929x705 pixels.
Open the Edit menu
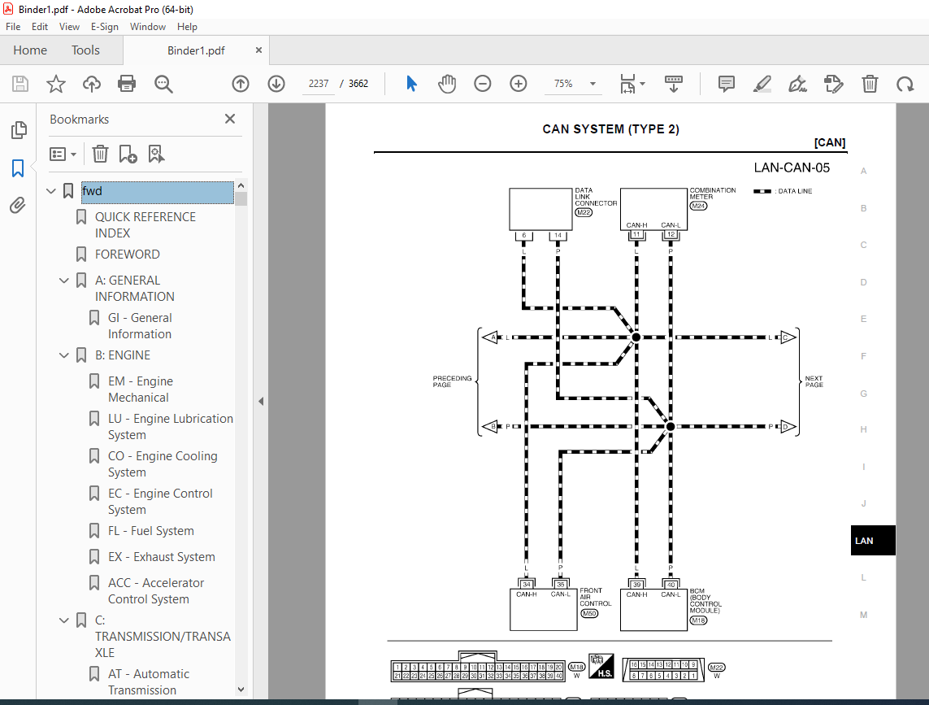pyautogui.click(x=40, y=27)
